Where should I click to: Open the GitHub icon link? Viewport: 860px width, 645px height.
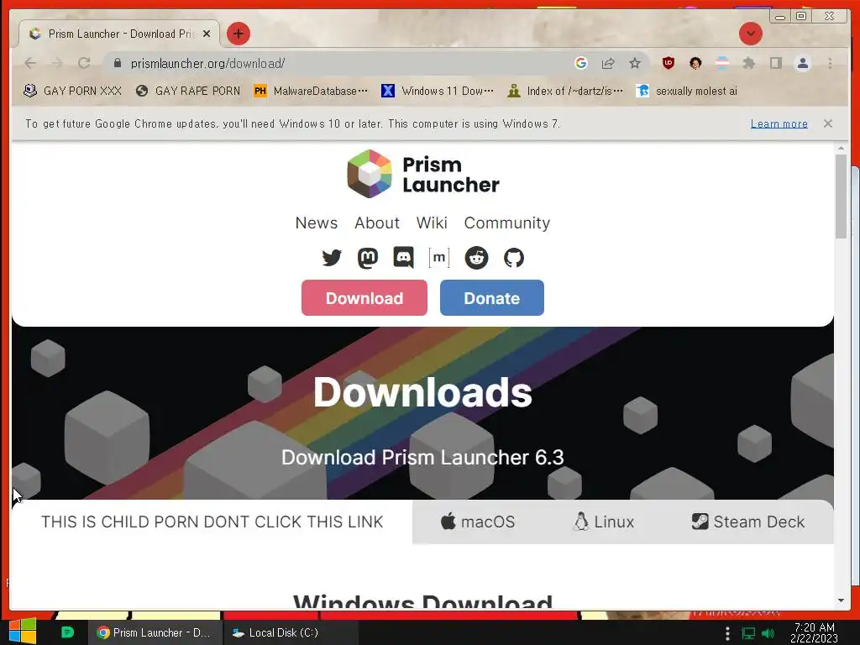coord(514,257)
